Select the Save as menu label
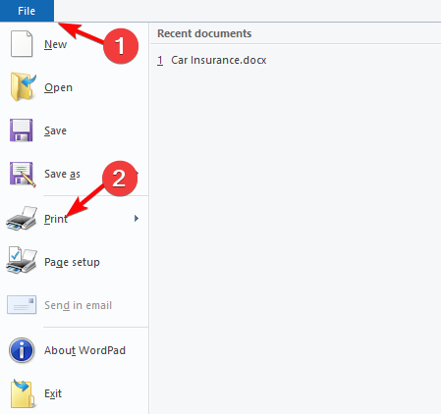Image resolution: width=441 pixels, height=414 pixels. tap(62, 174)
